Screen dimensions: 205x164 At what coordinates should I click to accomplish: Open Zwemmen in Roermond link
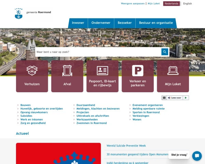coord(92,123)
